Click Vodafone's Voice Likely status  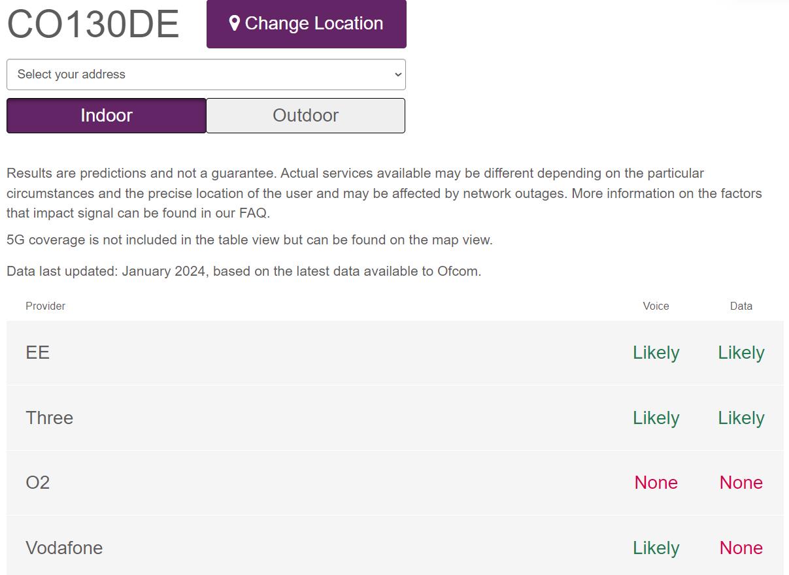coord(656,548)
